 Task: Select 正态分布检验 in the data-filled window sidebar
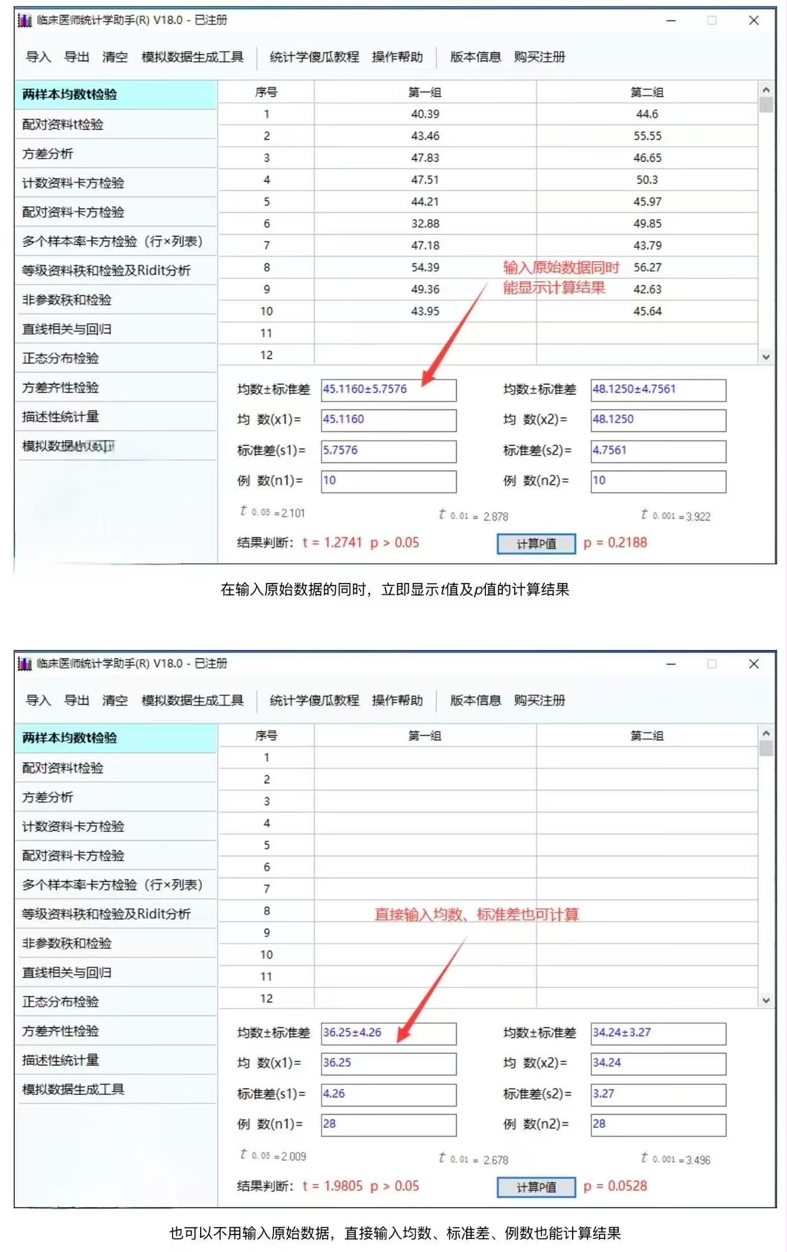116,358
